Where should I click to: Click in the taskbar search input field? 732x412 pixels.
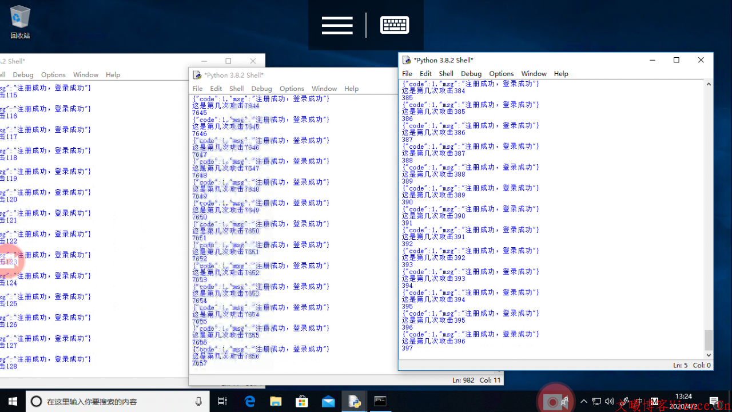click(114, 401)
